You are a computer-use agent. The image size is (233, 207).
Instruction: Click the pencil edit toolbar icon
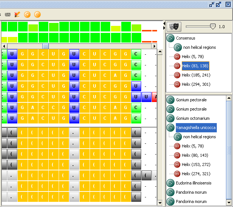pyautogui.click(x=17, y=14)
